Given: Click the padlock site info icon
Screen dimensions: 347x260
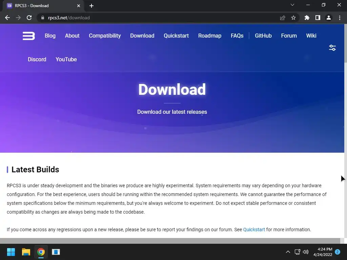Looking at the screenshot, I should [42, 18].
